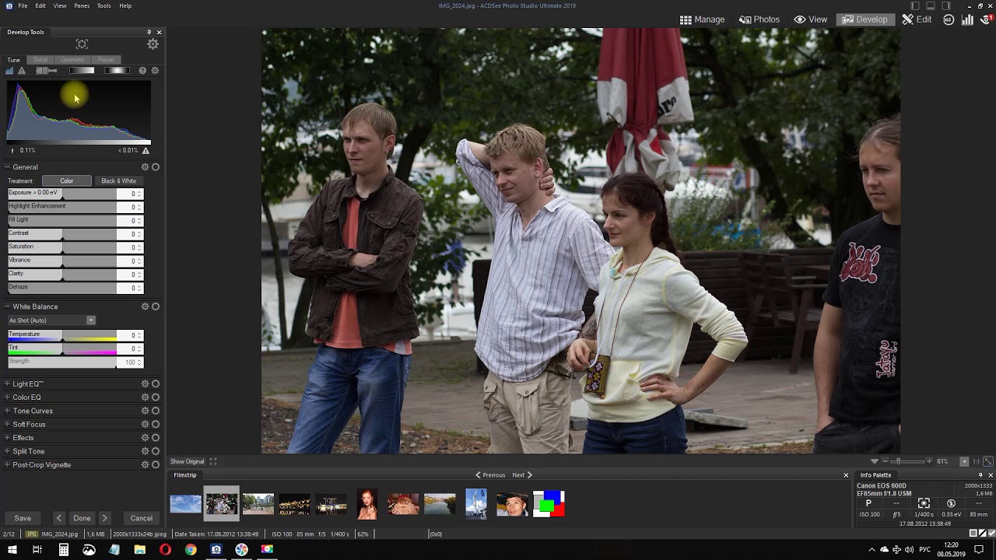Open the 365 mode icon
This screenshot has height=560, width=996.
(x=949, y=19)
